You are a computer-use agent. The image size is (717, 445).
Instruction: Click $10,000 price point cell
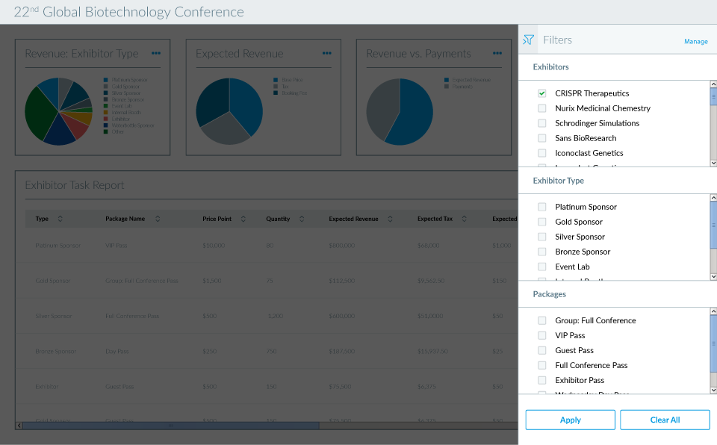point(214,246)
